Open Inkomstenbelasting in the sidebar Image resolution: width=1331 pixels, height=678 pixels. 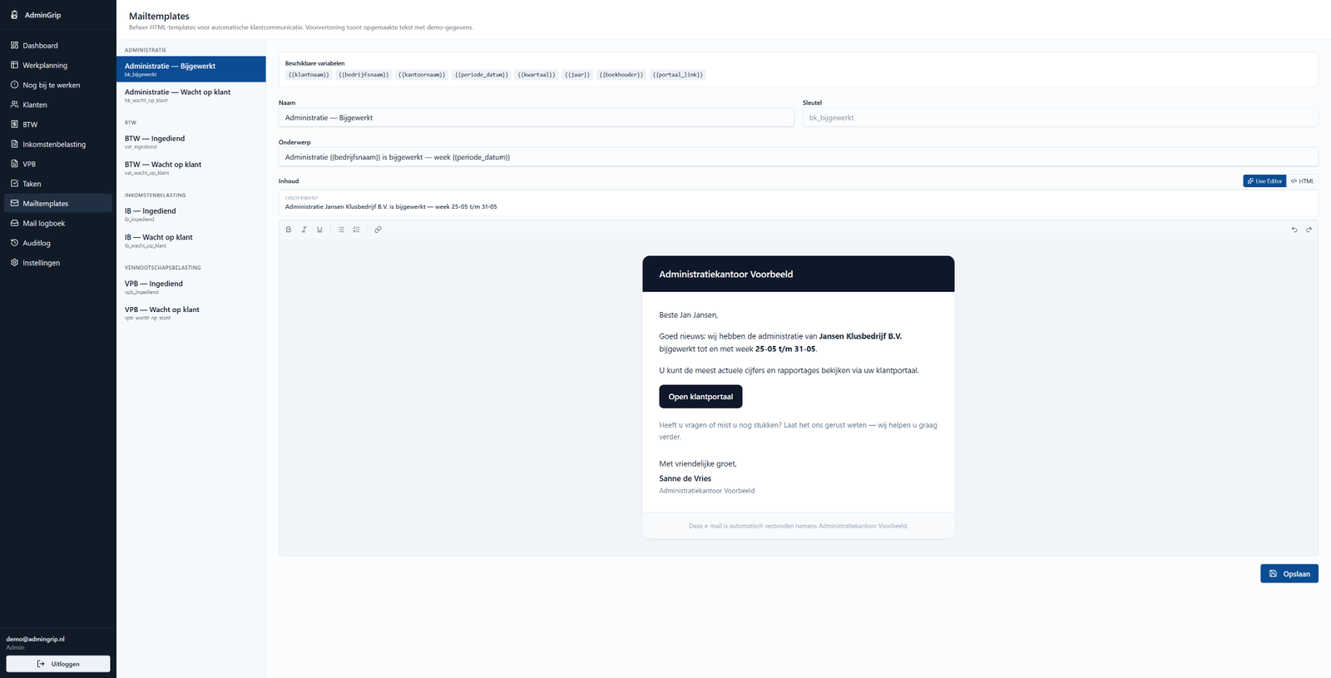[58, 144]
